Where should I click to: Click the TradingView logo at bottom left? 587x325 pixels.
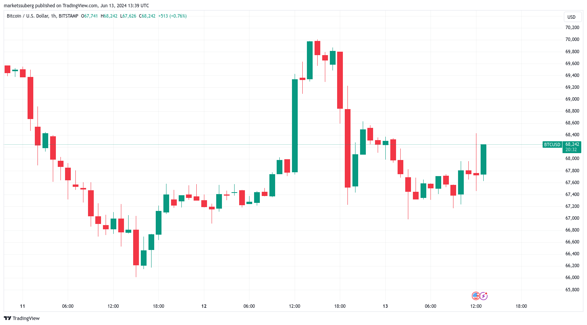(22, 318)
